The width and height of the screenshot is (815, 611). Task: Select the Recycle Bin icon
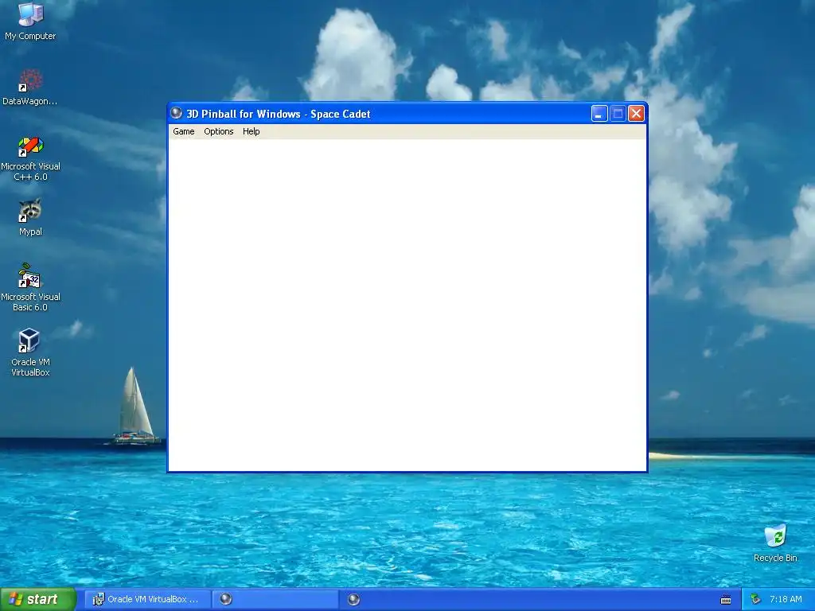tap(775, 543)
